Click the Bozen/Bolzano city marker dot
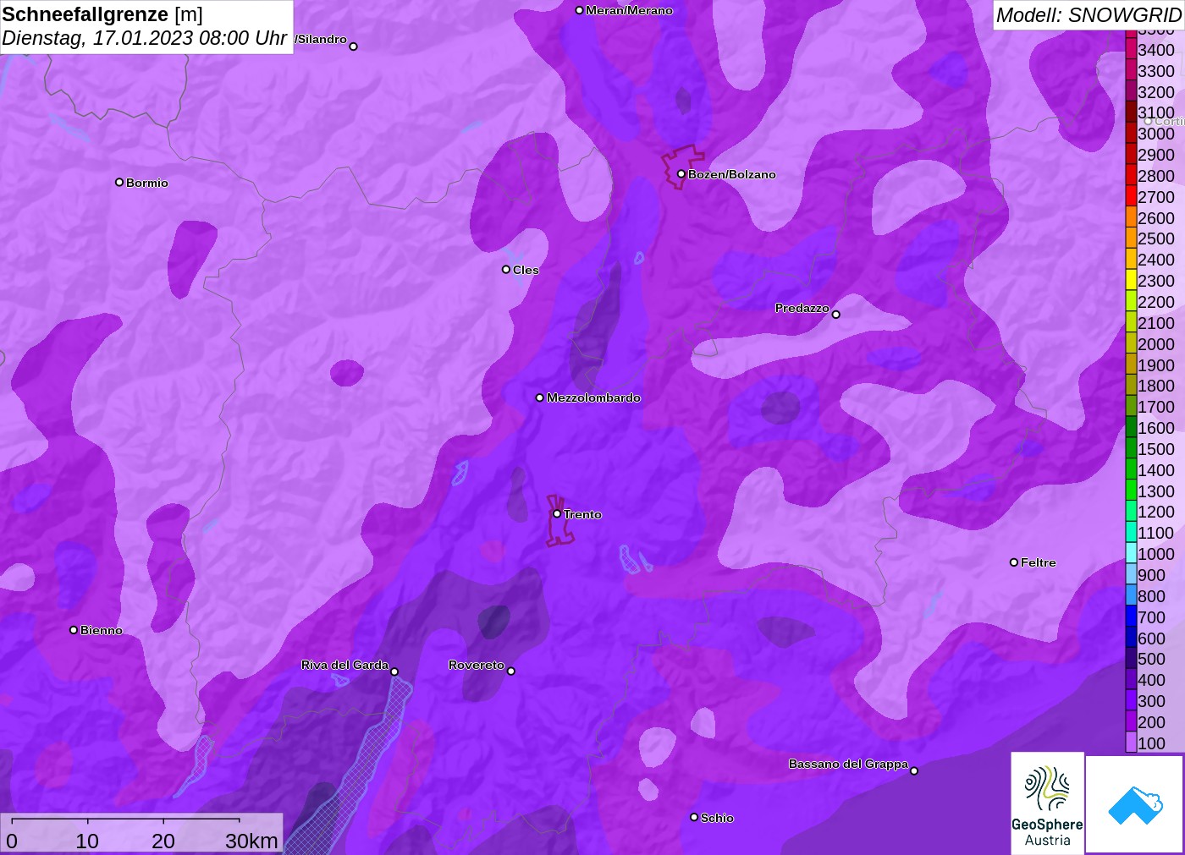1185x855 pixels. 681,174
